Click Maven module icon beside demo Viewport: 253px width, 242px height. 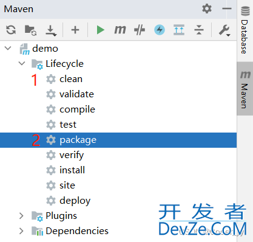pyautogui.click(x=25, y=49)
